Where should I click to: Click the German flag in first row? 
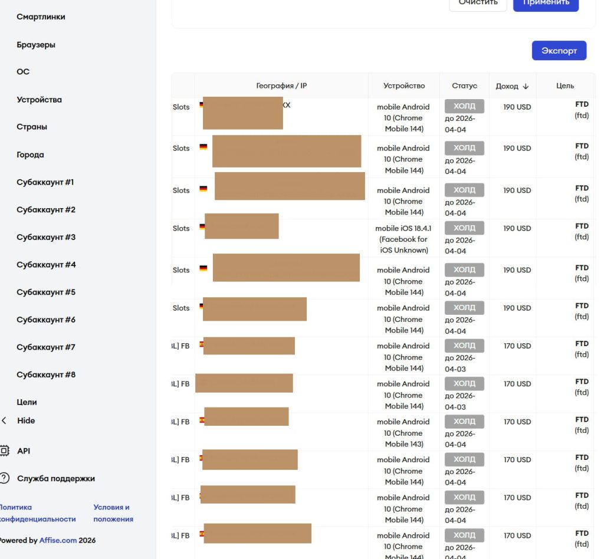coord(201,104)
